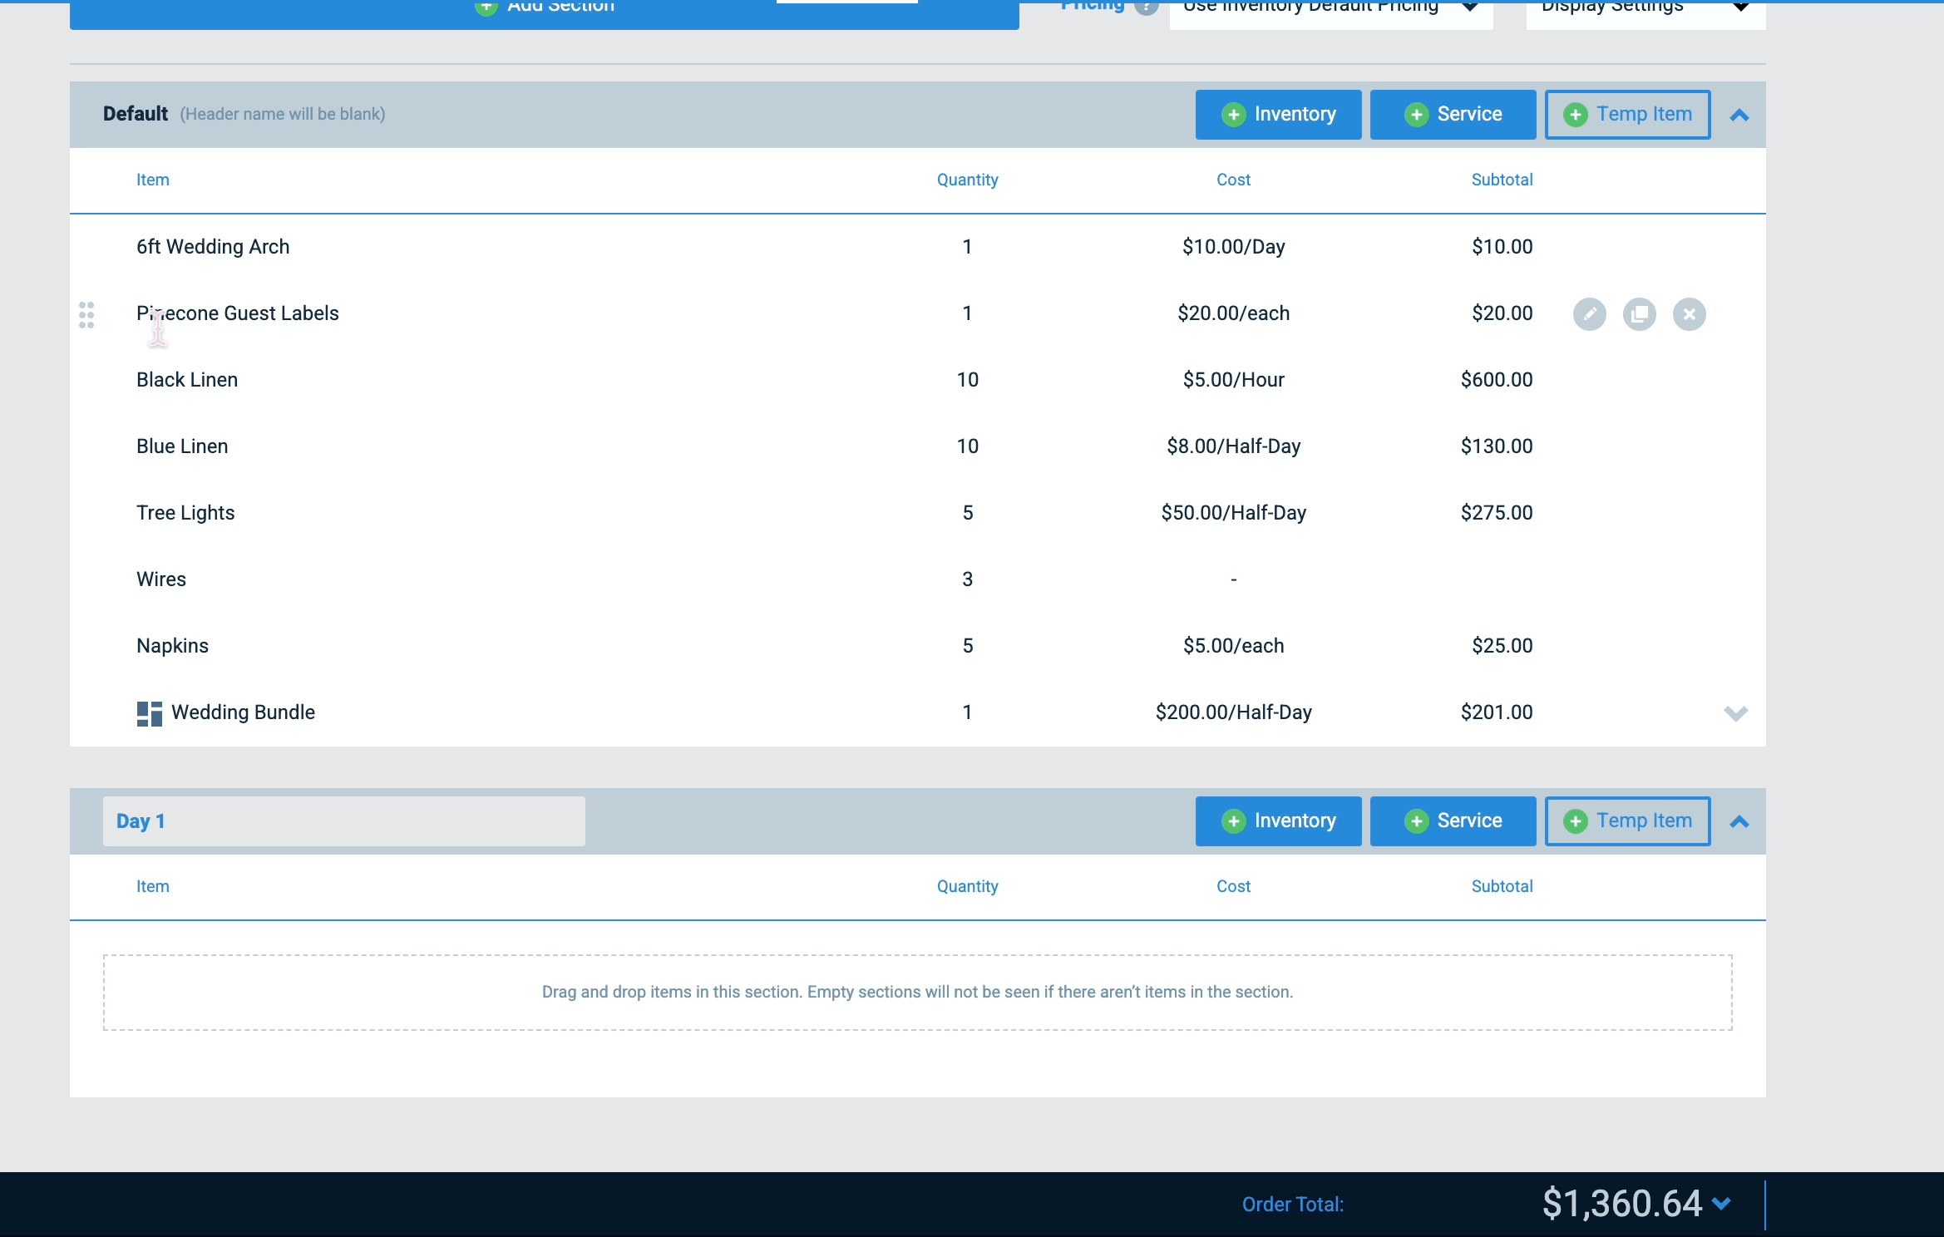Click the $8.00/Half-Day cost of Blue Linen
Viewport: 1944px width, 1237px height.
point(1233,446)
